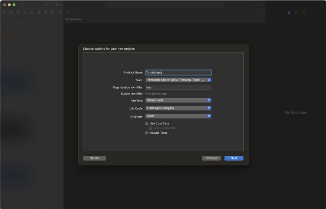Enable the Include Tests checkbox
The width and height of the screenshot is (326, 209).
click(147, 133)
